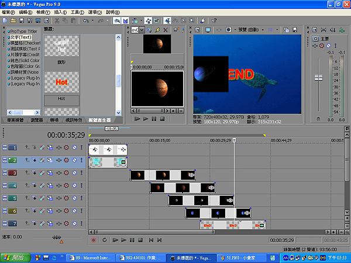Screen dimensions: 351x263
Task: Open the 編輯(E) menu
Action: point(26,12)
